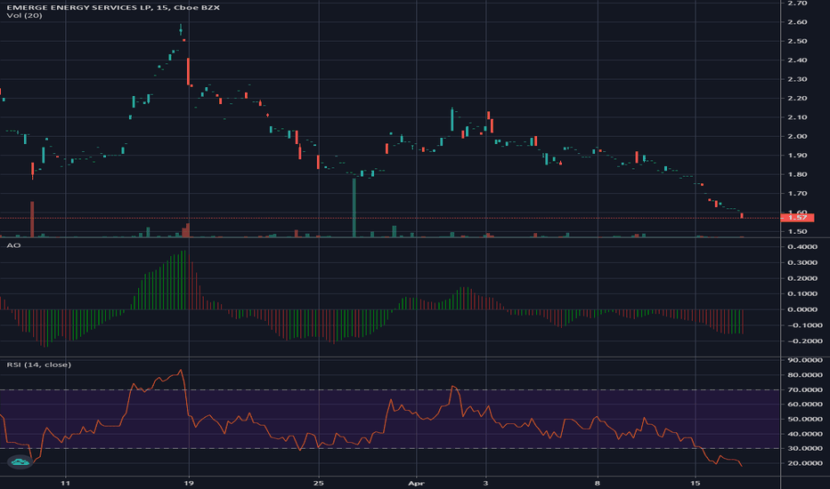
Task: Click the 90.0000 value on the RSI scale
Action: point(805,360)
